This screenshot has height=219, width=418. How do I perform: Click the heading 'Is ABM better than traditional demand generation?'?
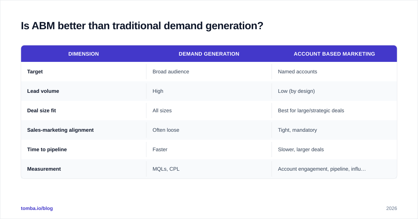pyautogui.click(x=142, y=26)
